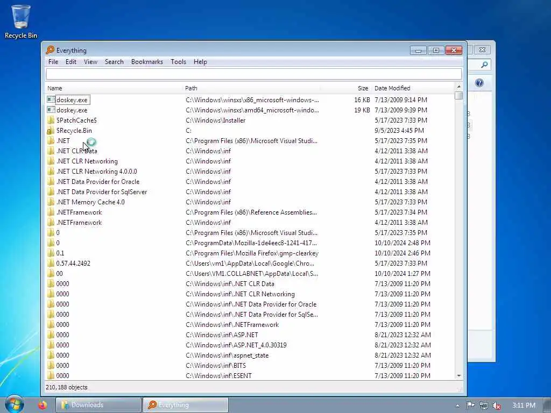
Task: Open the Help menu
Action: tap(200, 62)
